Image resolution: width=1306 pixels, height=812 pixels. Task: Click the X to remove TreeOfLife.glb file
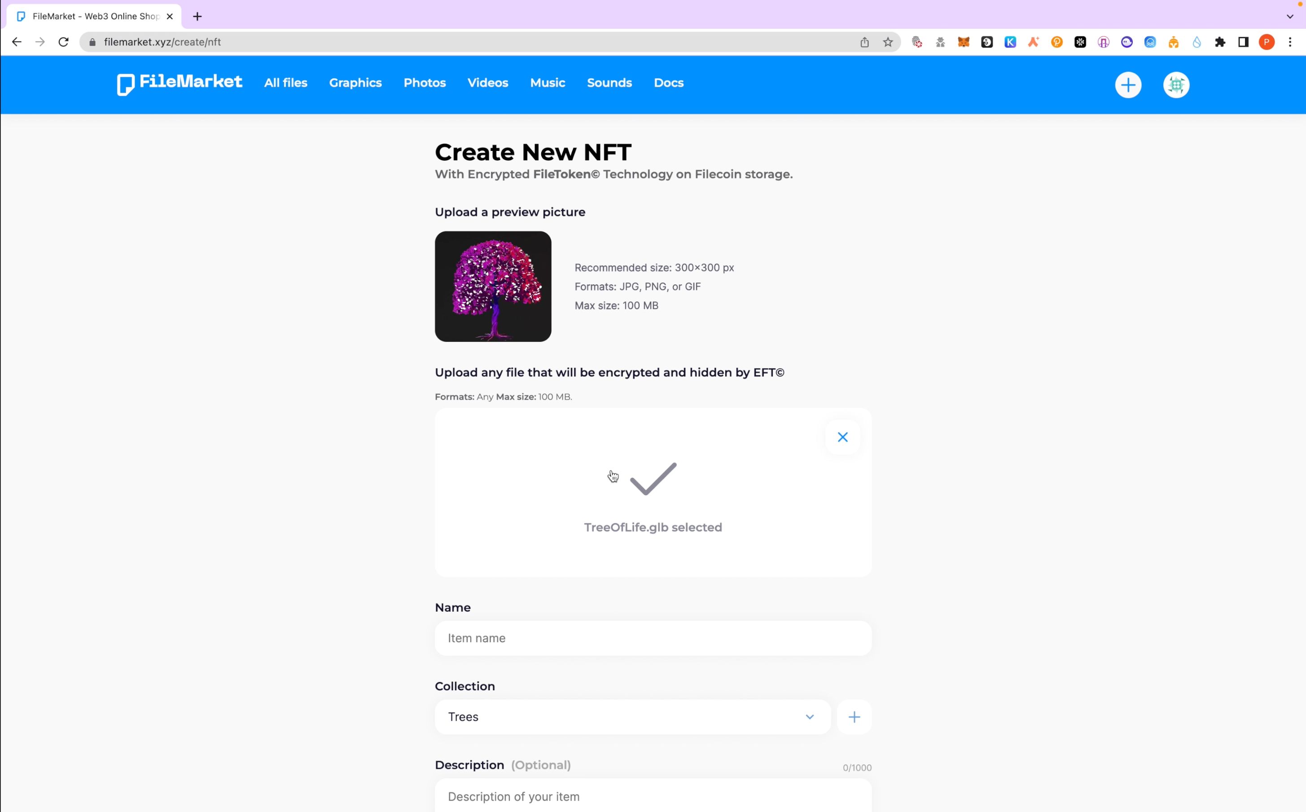pyautogui.click(x=842, y=437)
